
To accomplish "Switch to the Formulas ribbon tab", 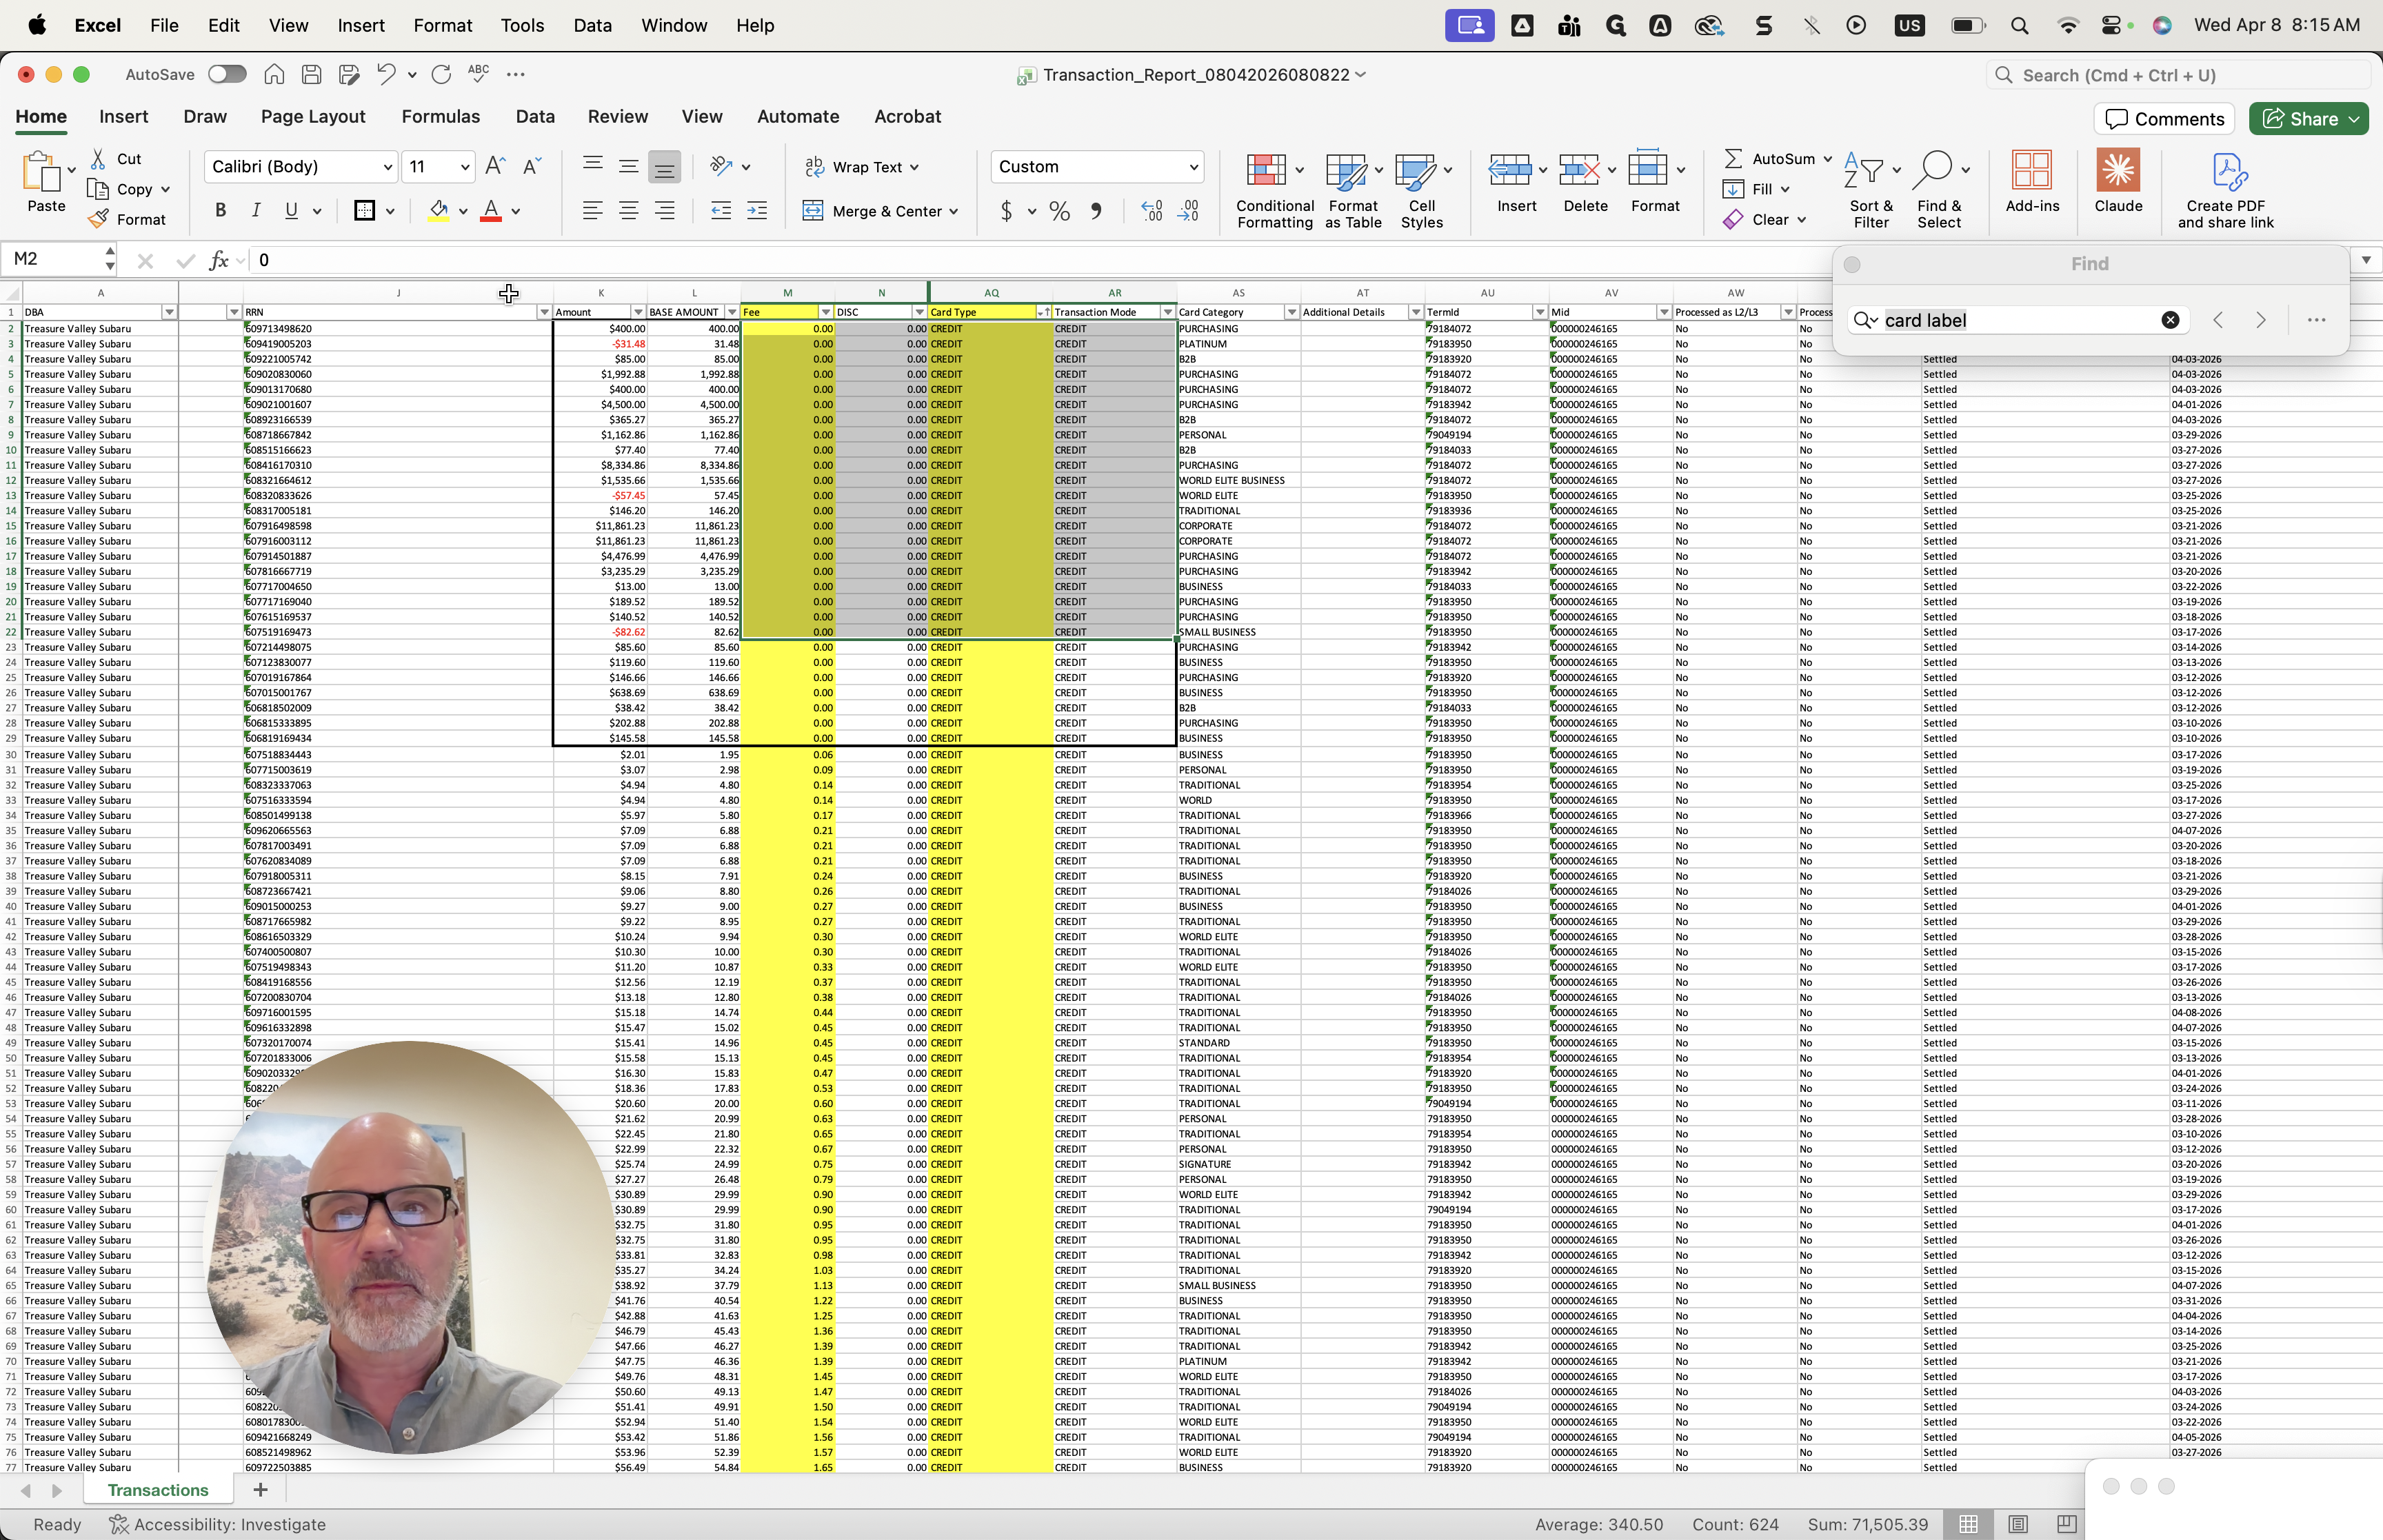I will (x=440, y=116).
